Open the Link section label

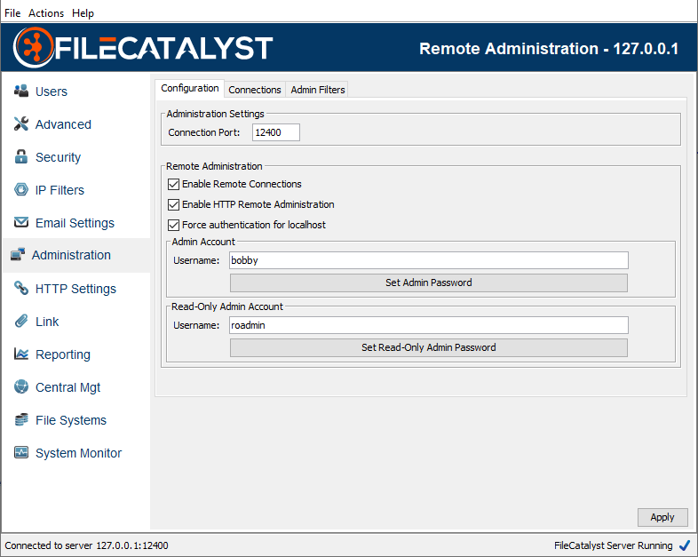pyautogui.click(x=47, y=322)
